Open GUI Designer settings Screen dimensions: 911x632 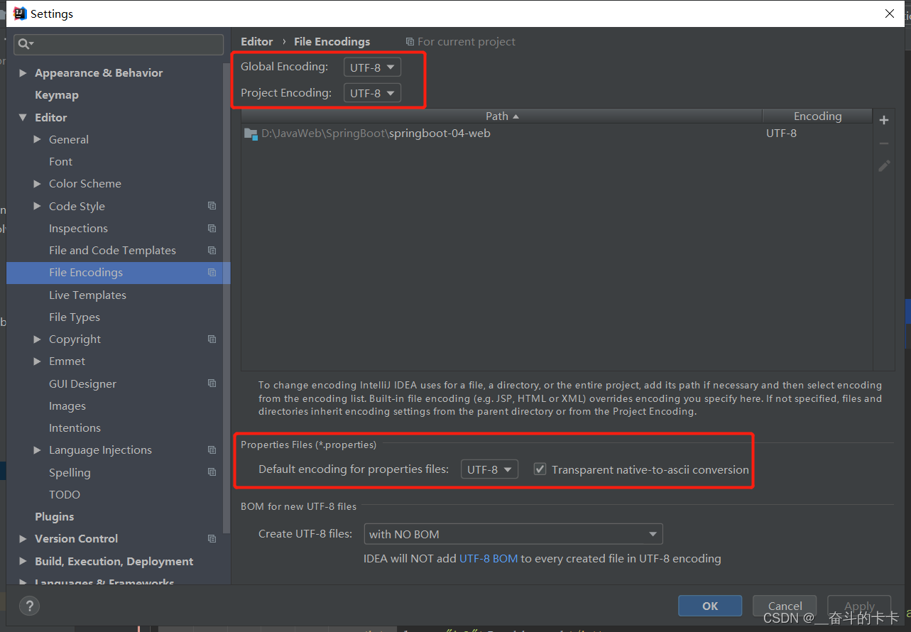(82, 383)
